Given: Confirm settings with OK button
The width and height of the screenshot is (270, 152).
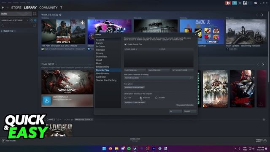Looking at the screenshot, I should tap(175, 111).
